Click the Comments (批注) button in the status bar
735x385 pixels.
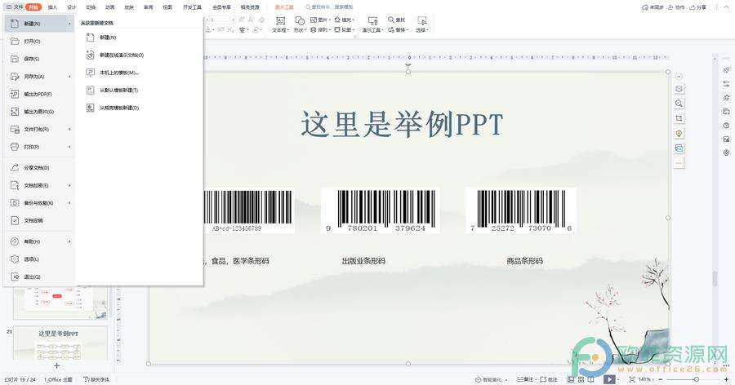click(x=549, y=379)
